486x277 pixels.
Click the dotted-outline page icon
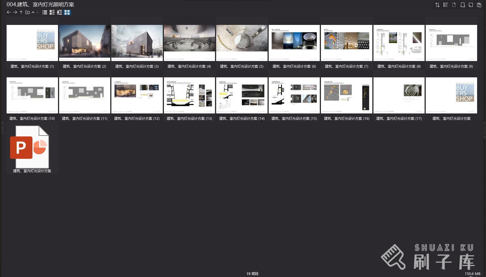point(454,5)
